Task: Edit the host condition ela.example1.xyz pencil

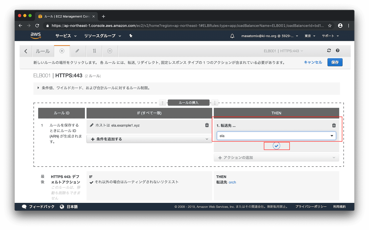Action: (x=91, y=125)
